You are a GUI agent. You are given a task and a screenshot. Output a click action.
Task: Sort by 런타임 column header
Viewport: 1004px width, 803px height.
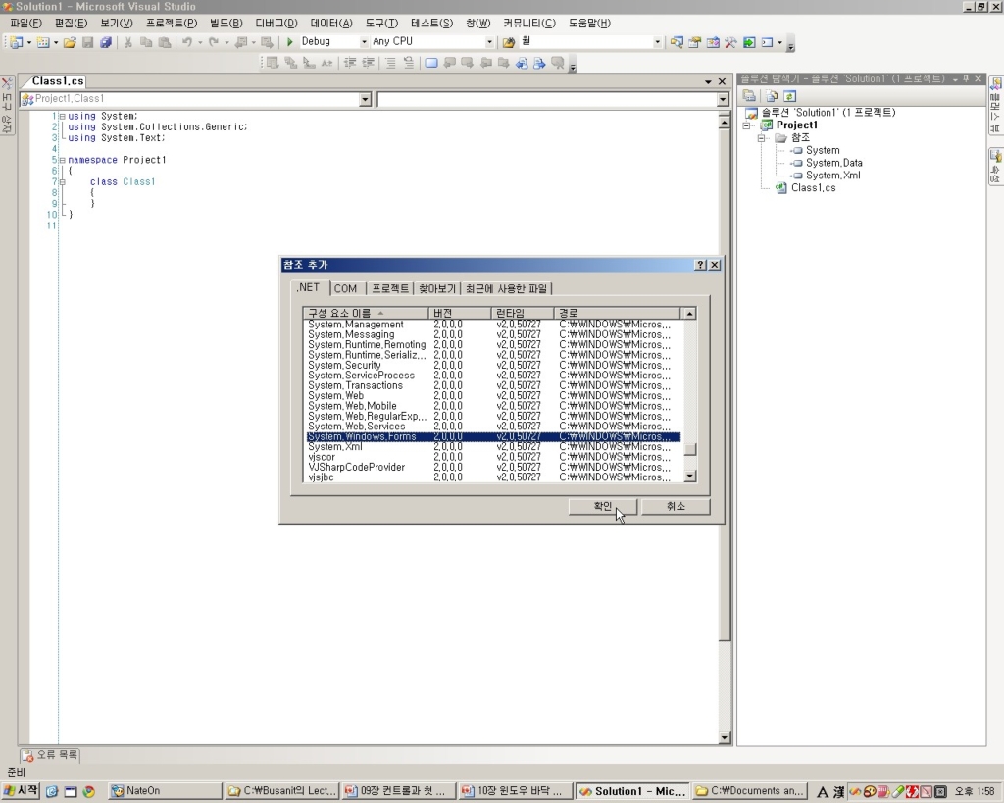click(x=523, y=313)
